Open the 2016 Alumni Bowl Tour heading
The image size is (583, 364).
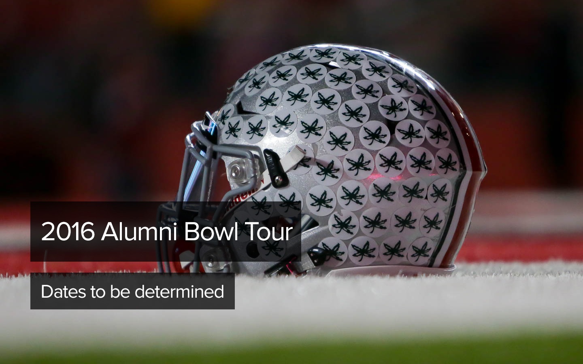pos(166,232)
